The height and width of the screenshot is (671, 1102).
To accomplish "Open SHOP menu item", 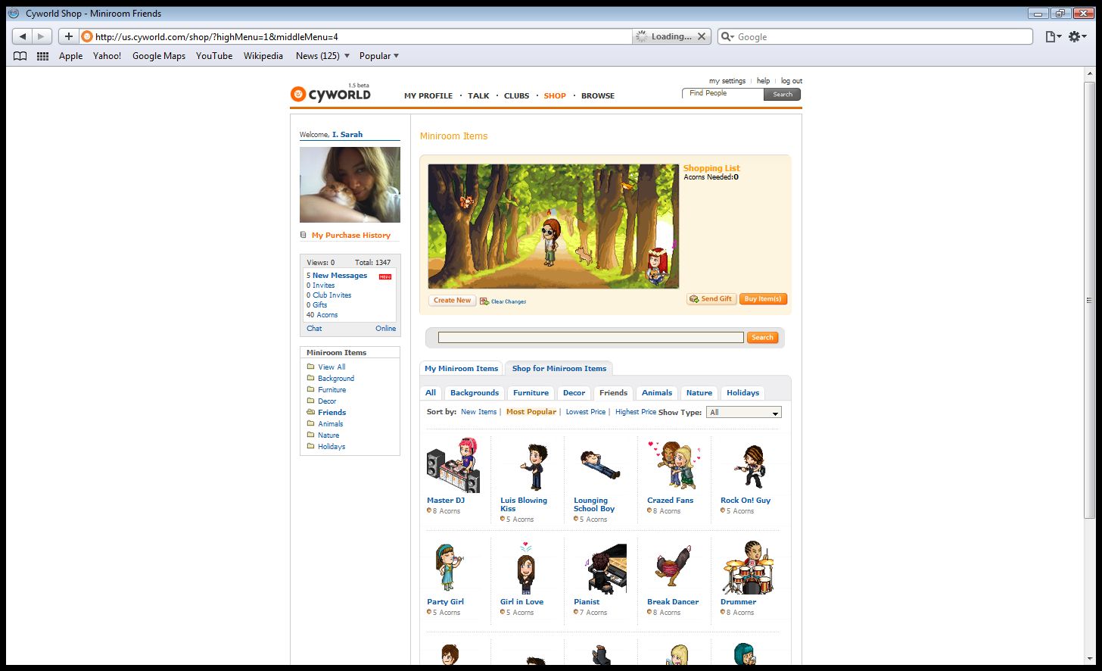I will coord(555,96).
